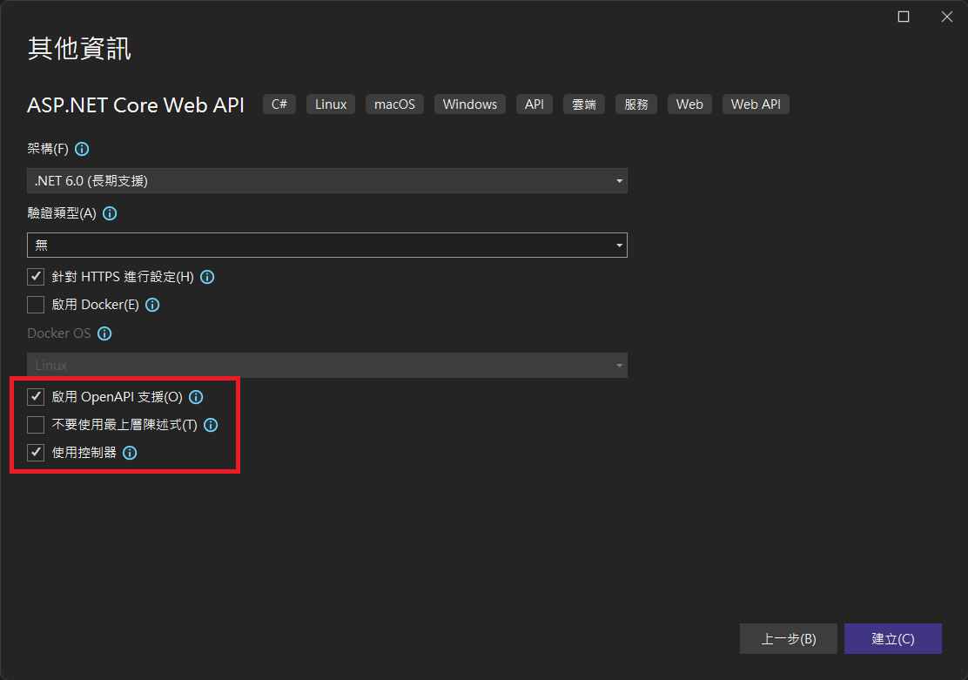The image size is (968, 680).
Task: Click the info icon next to 架構(F)
Action: pyautogui.click(x=82, y=149)
